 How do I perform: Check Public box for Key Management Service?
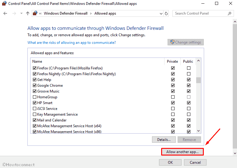pos(189,114)
